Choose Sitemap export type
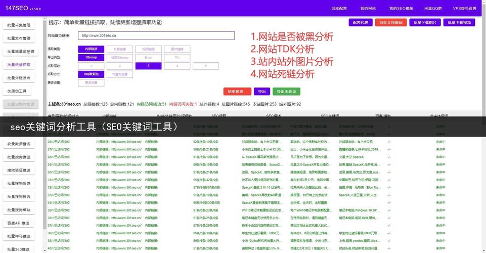Image resolution: width=486 pixels, height=253 pixels. pyautogui.click(x=91, y=57)
